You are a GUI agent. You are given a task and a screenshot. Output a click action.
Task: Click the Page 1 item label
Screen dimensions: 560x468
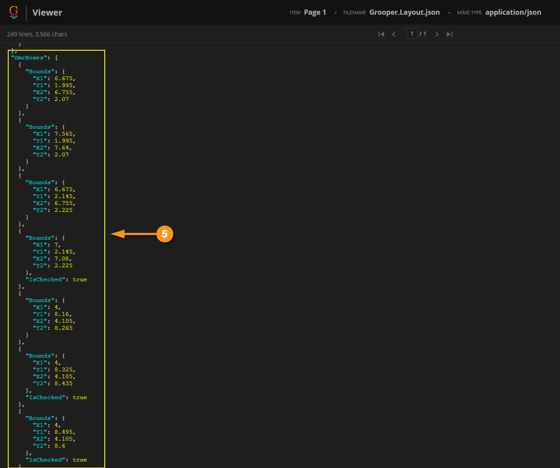[x=315, y=12]
